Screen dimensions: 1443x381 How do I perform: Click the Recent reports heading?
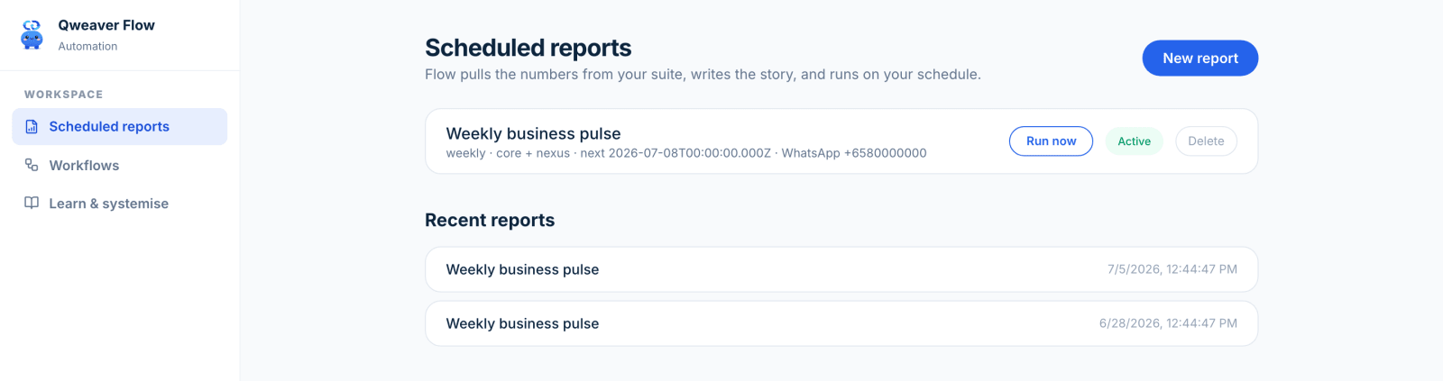490,220
